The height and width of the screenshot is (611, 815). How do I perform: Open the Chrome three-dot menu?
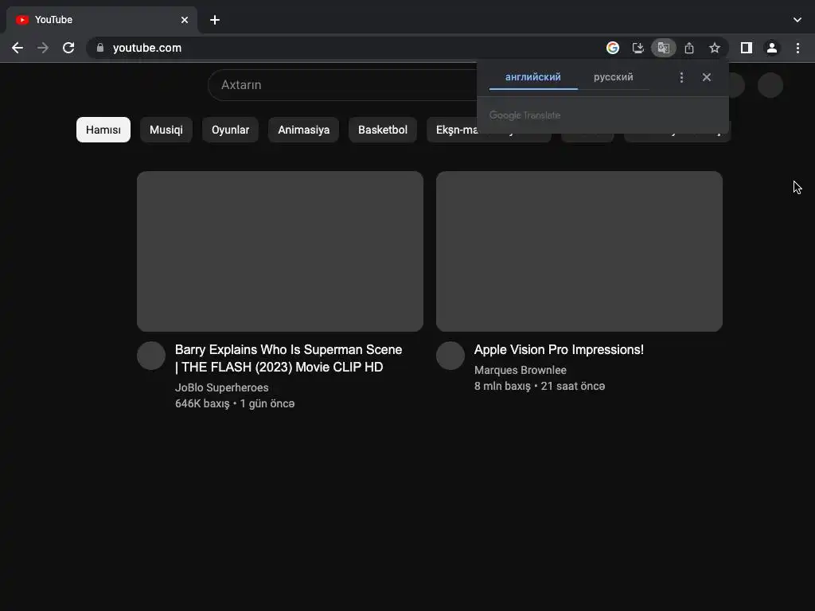point(797,48)
